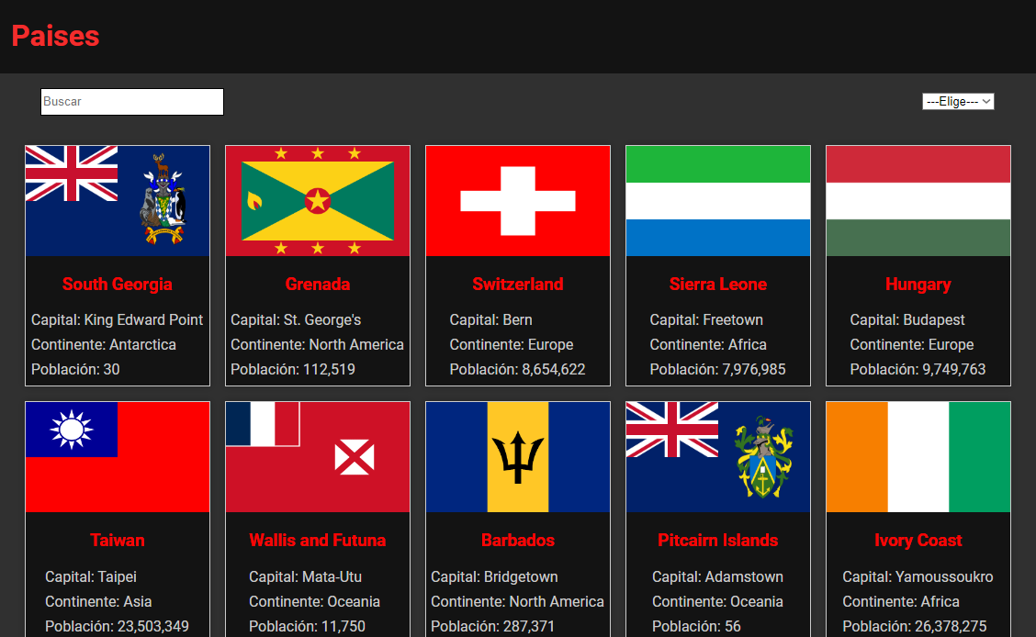The image size is (1036, 637).
Task: Click the Paises page title
Action: point(55,36)
